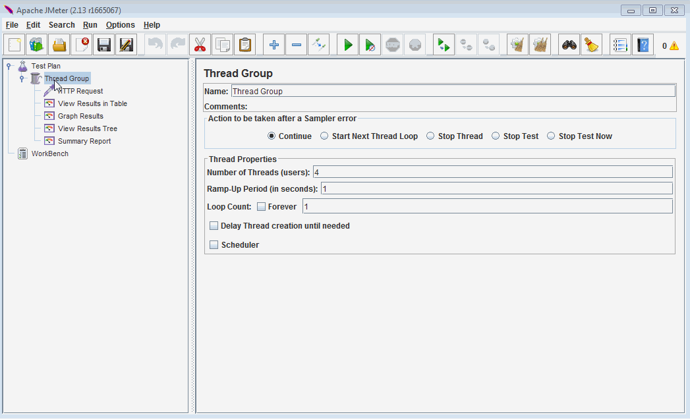Select the Summary Report listener
The image size is (690, 419).
[84, 141]
